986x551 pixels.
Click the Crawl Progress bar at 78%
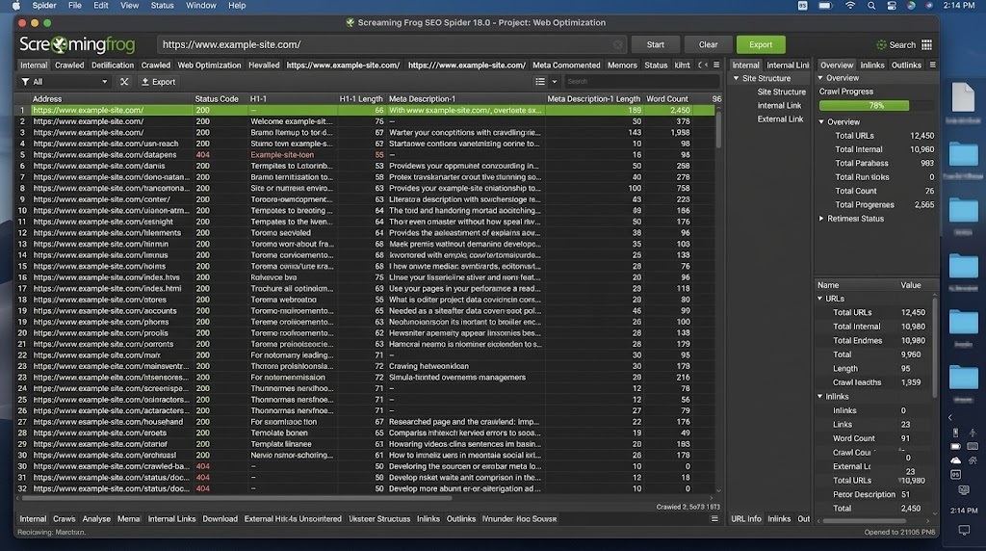(x=876, y=106)
